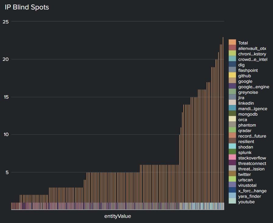This screenshot has width=273, height=223.
Task: Click the crowd...e_intel legend swatch
Action: pyautogui.click(x=232, y=59)
